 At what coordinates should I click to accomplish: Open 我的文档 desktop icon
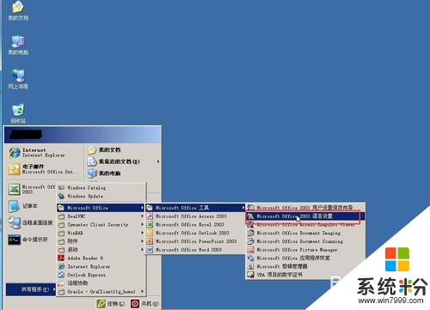18,10
